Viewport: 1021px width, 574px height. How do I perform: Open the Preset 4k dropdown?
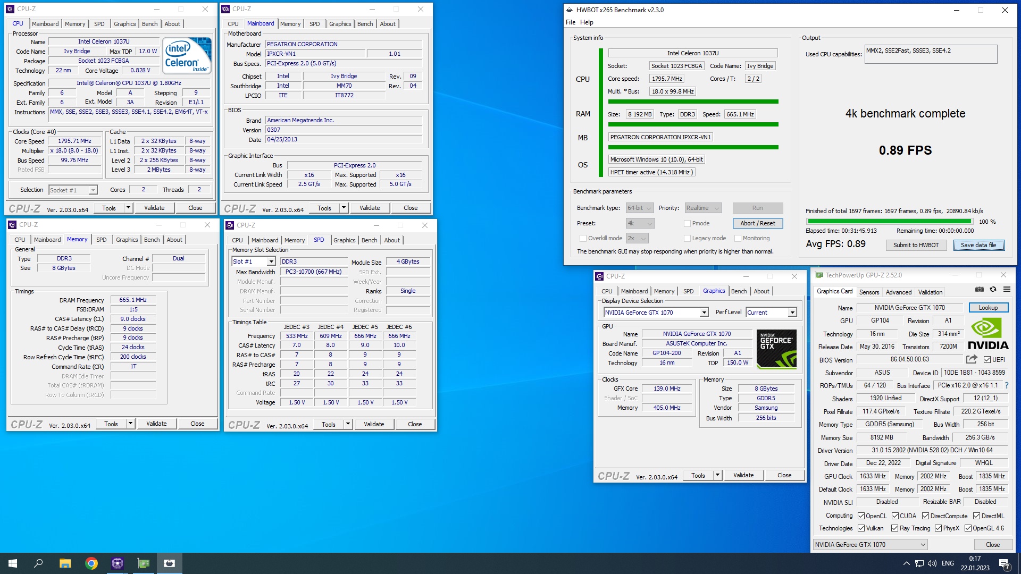[x=640, y=223]
